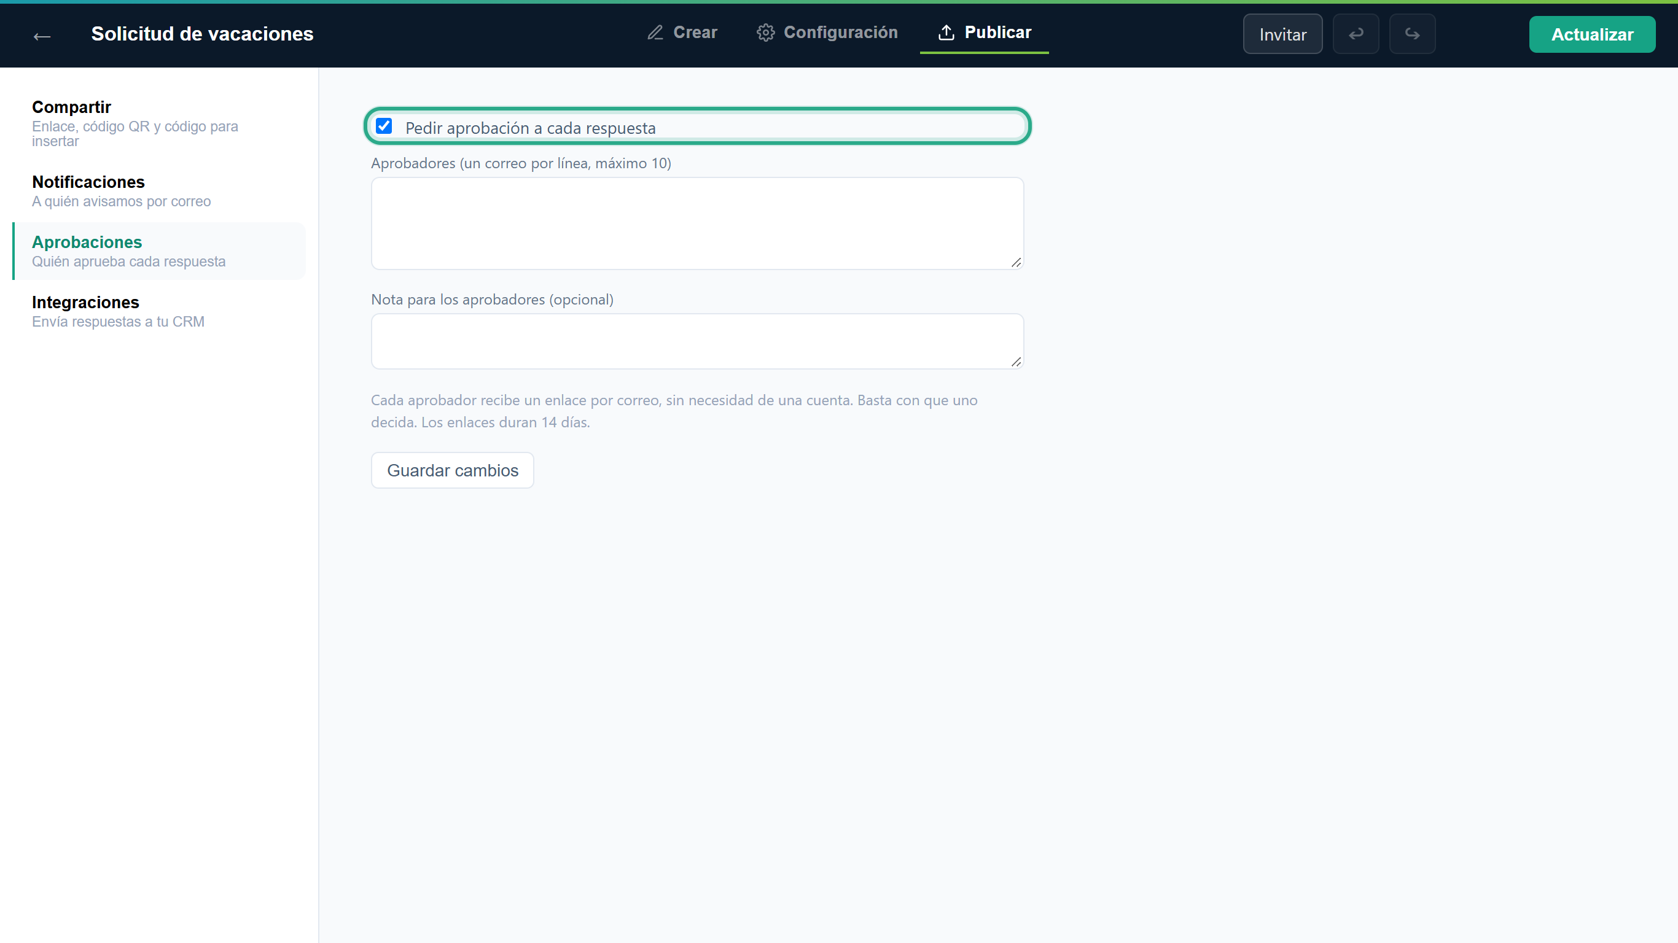
Task: Open the Crear tab
Action: click(682, 33)
